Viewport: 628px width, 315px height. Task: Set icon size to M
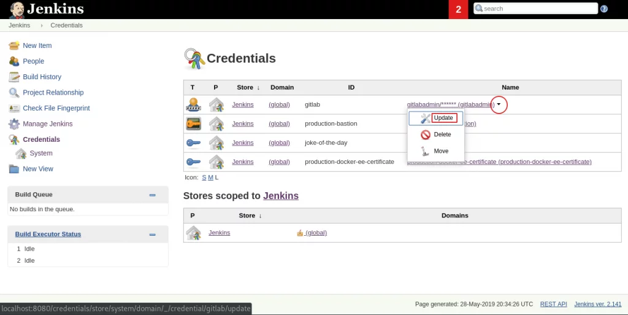click(211, 177)
